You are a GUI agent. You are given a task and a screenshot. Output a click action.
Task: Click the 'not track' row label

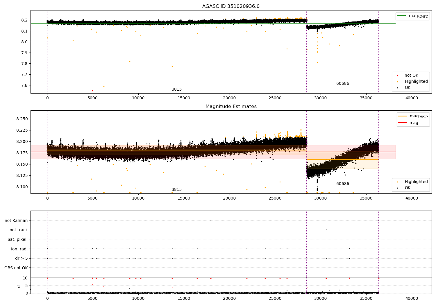pos(19,230)
